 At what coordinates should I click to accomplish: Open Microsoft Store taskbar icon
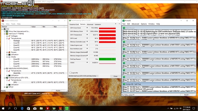click(x=28, y=108)
